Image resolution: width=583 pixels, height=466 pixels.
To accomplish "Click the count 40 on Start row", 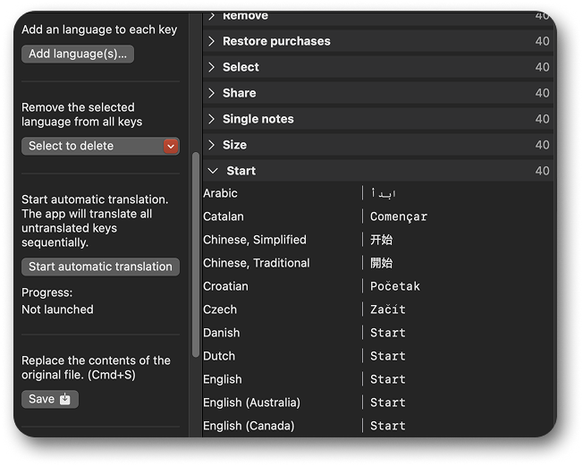I will coord(542,171).
